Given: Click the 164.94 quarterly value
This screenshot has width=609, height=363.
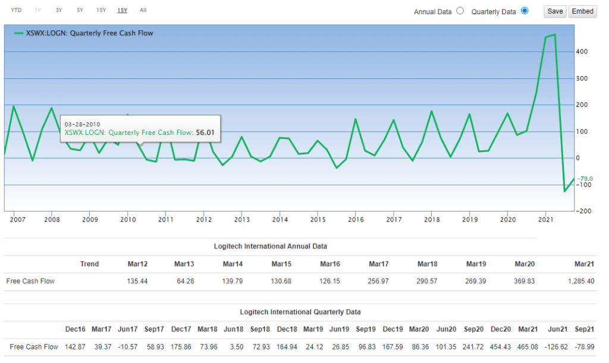Looking at the screenshot, I should pos(287,347).
